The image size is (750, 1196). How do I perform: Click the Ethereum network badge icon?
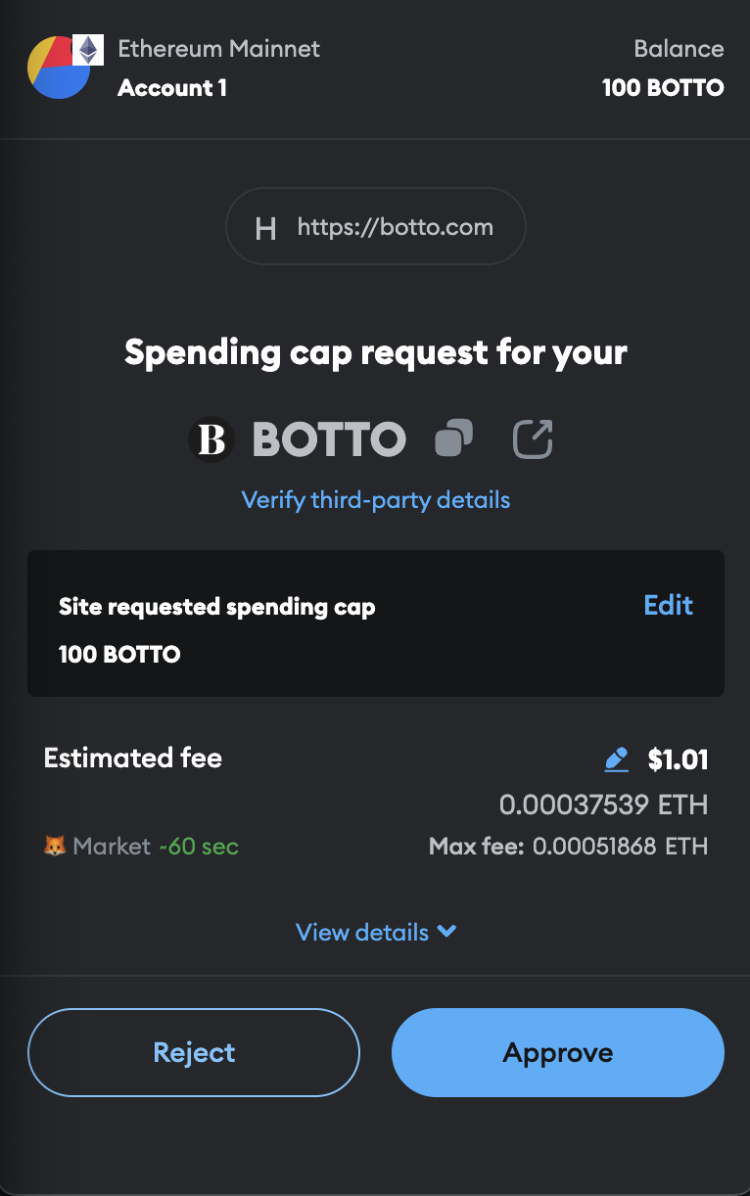pyautogui.click(x=89, y=50)
